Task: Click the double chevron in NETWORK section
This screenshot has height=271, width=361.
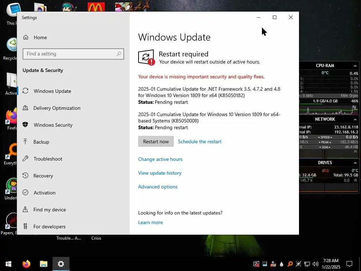Action: (355, 152)
